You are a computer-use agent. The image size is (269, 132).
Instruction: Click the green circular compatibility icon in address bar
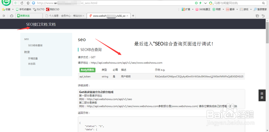coord(196,3)
